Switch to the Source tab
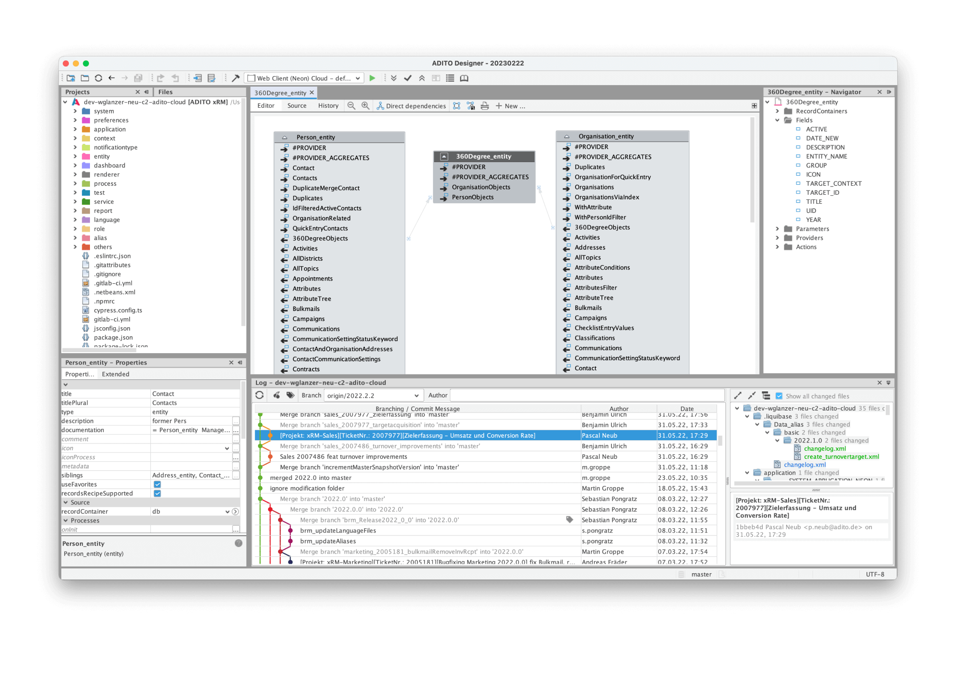Image resolution: width=957 pixels, height=689 pixels. point(297,106)
